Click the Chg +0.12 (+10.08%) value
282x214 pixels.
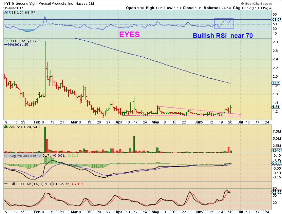click(251, 8)
